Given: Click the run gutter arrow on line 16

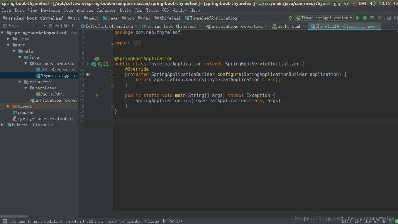Looking at the screenshot, I should pos(97,95).
